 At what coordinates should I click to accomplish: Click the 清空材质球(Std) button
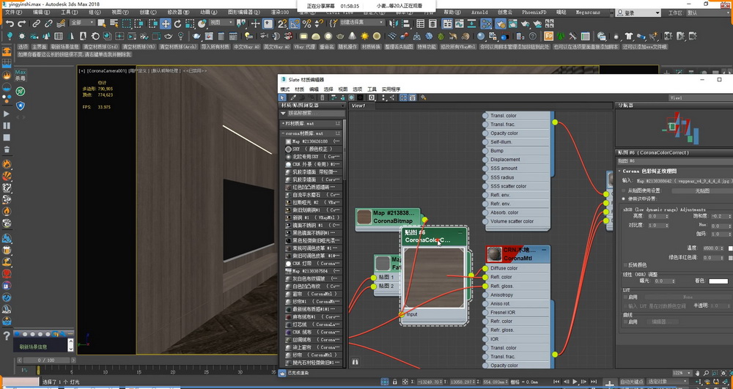(x=100, y=47)
